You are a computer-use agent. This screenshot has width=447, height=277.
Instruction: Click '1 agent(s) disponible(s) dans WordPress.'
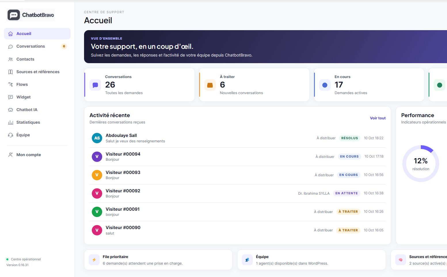tap(292, 263)
